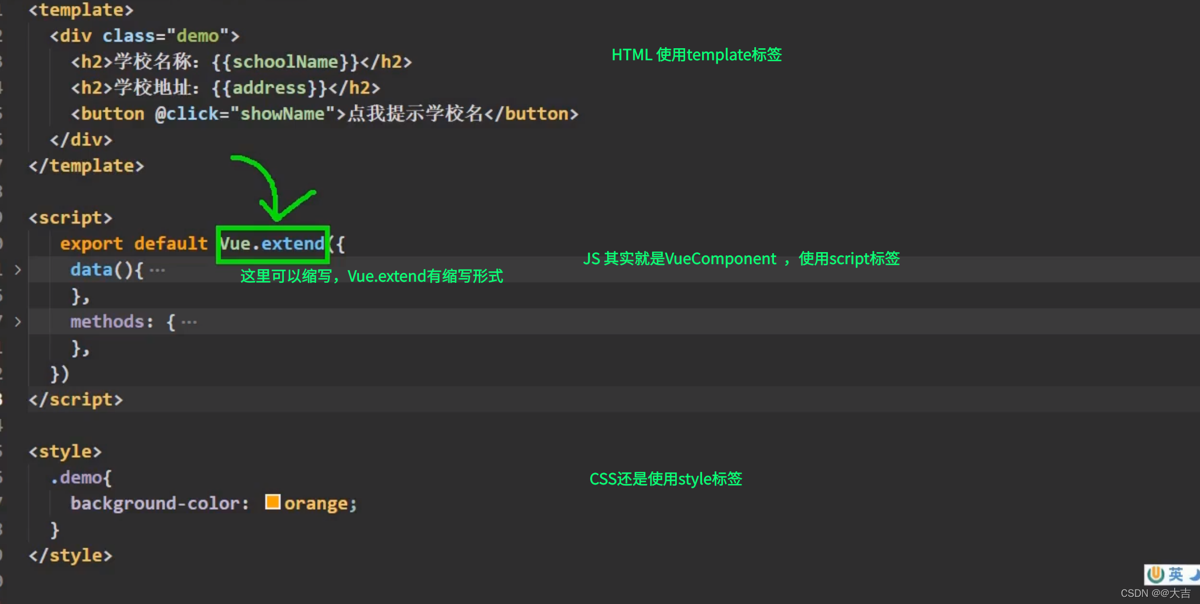Click the button label 点我提示学校名
The image size is (1200, 604).
coord(415,113)
